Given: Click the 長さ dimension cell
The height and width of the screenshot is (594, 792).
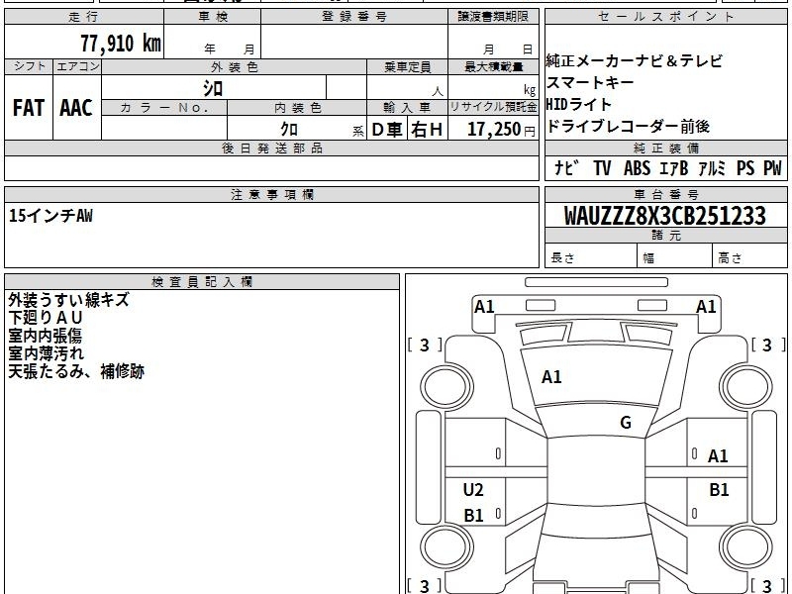Looking at the screenshot, I should [591, 257].
